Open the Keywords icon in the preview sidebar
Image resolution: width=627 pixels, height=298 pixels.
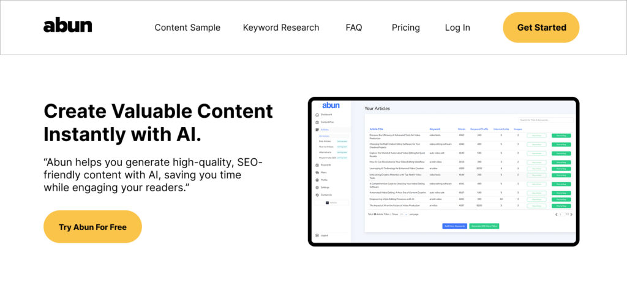tap(317, 165)
